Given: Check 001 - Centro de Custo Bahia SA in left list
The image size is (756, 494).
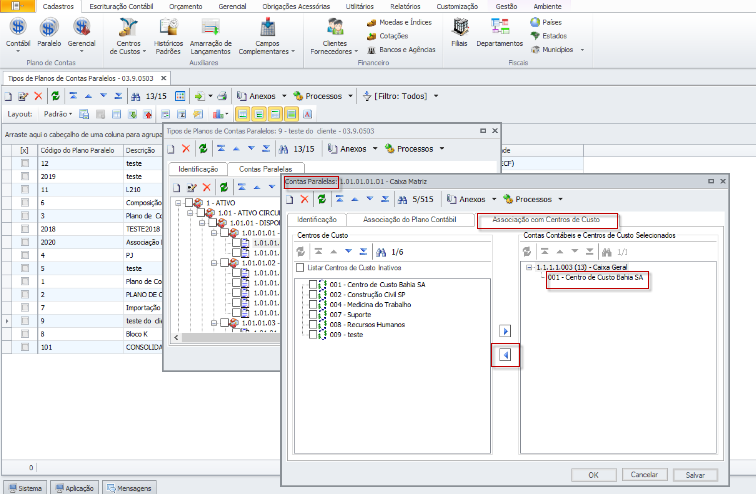Looking at the screenshot, I should [313, 284].
